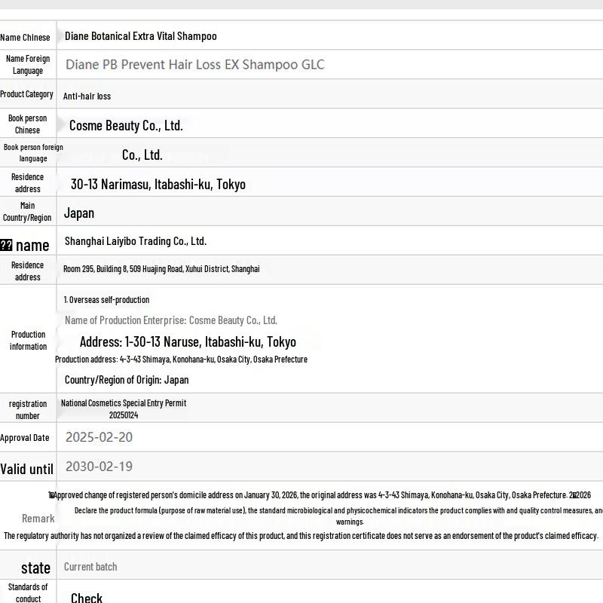Screen dimensions: 603x603
Task: Click the 'Product Category' row label
Action: (x=26, y=94)
